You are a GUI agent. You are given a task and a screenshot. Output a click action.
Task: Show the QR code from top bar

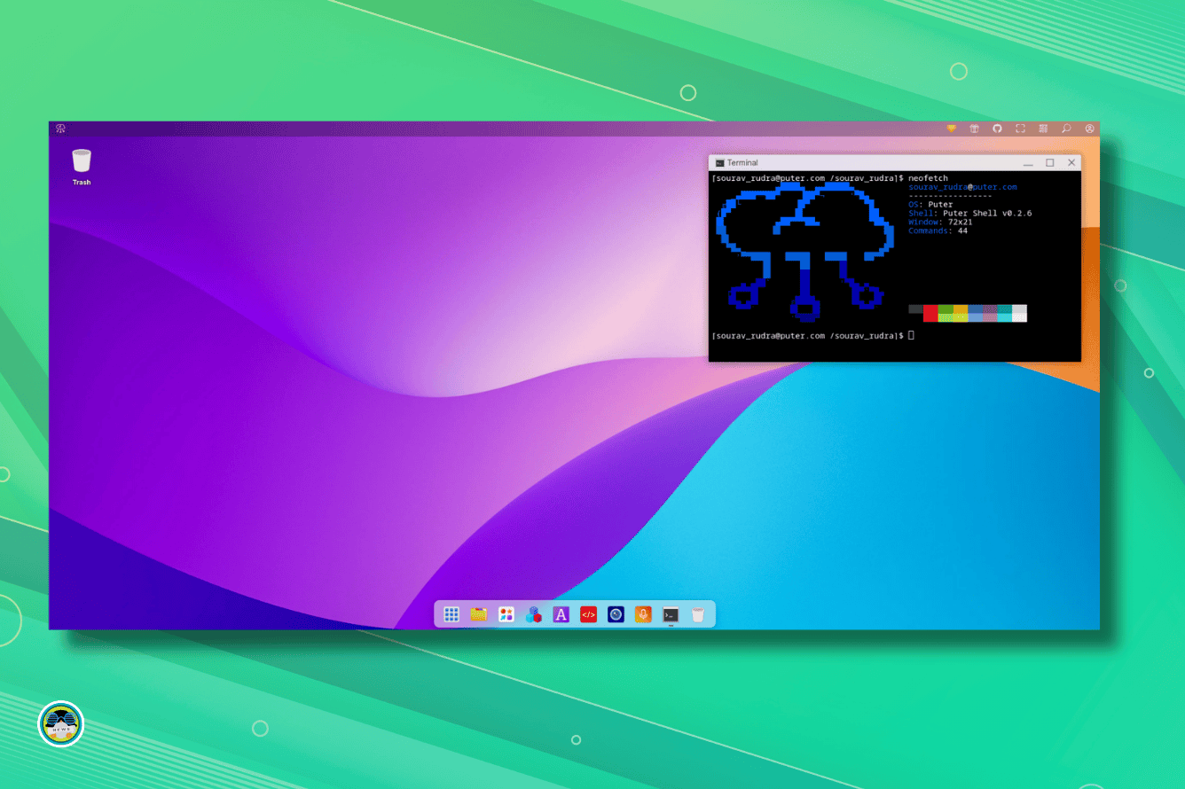[1043, 129]
